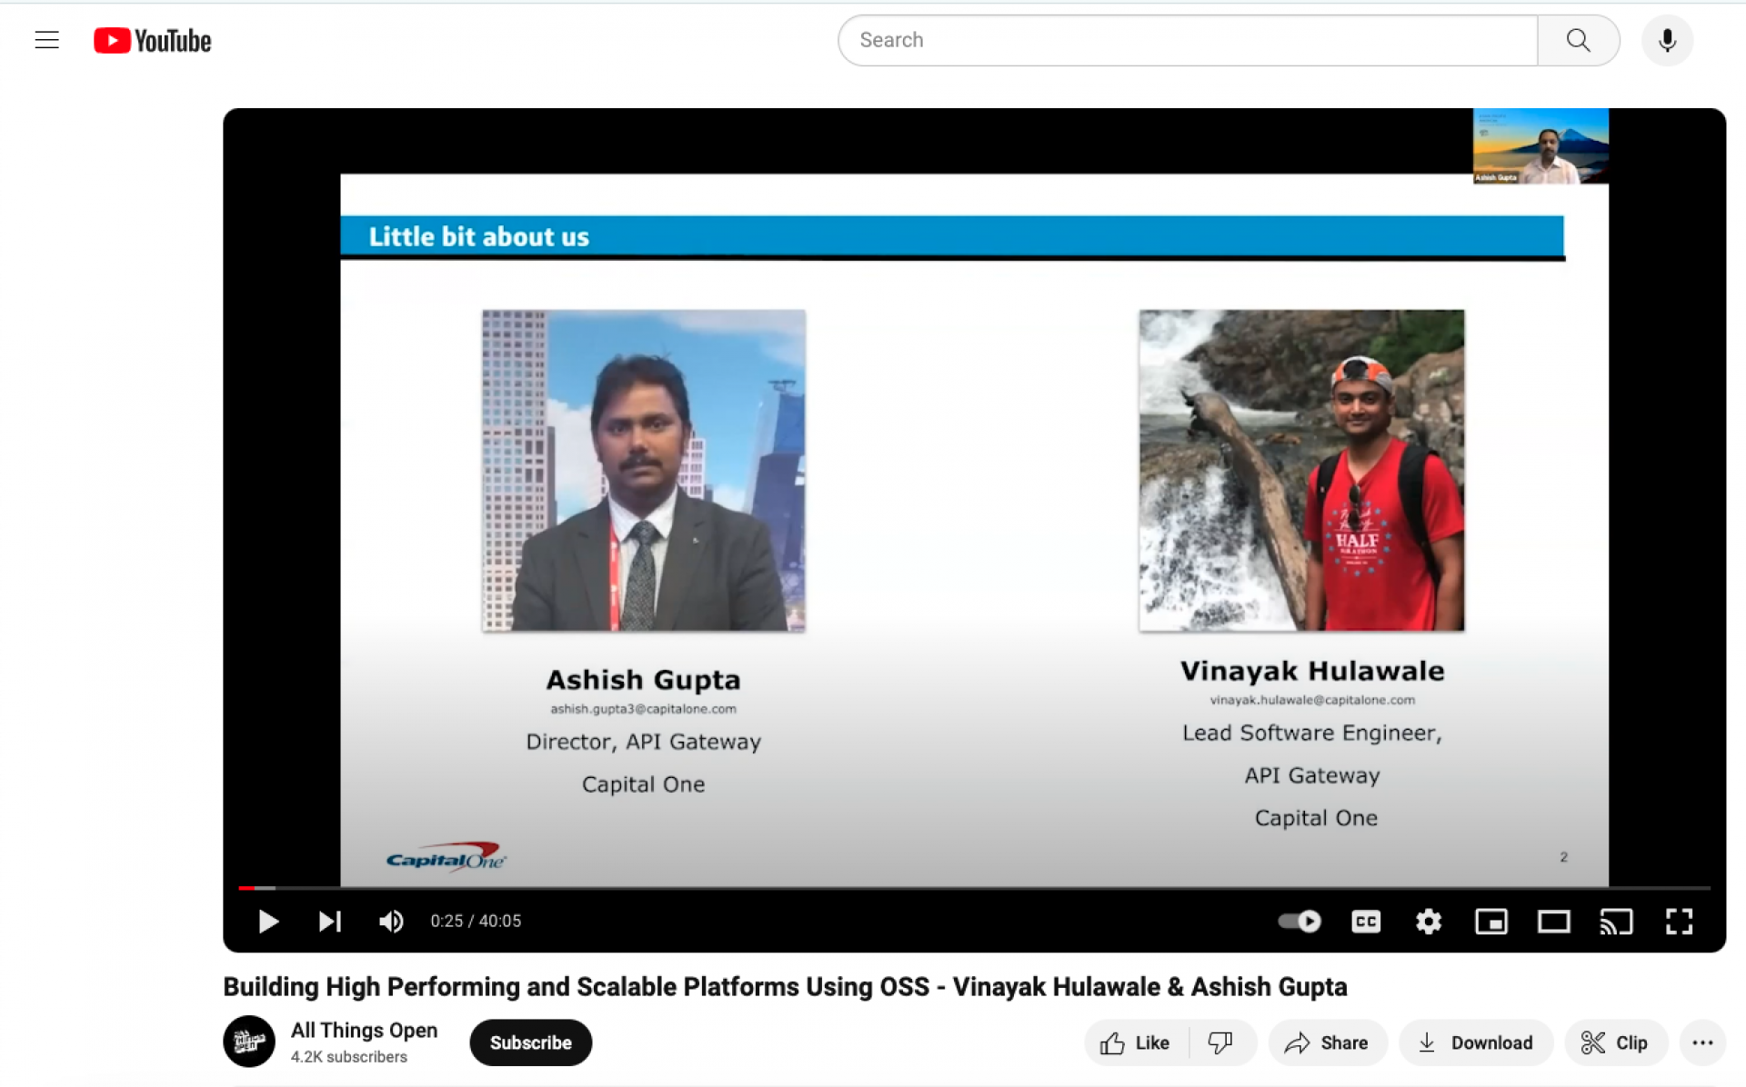The height and width of the screenshot is (1087, 1746).
Task: Click the 'Director, API Gateway' text
Action: (x=643, y=743)
